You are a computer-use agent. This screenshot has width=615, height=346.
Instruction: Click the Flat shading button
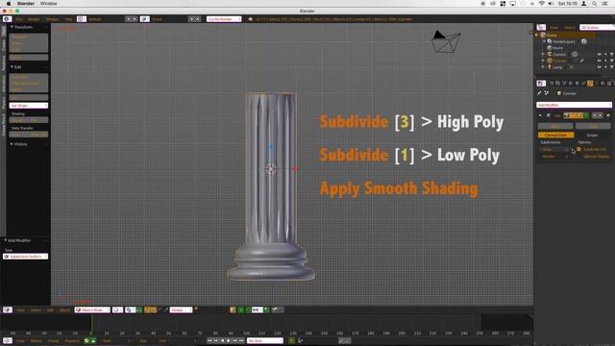[38, 120]
